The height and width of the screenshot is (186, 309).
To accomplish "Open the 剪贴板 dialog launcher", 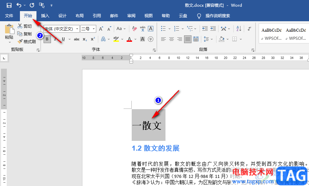I will tap(38, 50).
